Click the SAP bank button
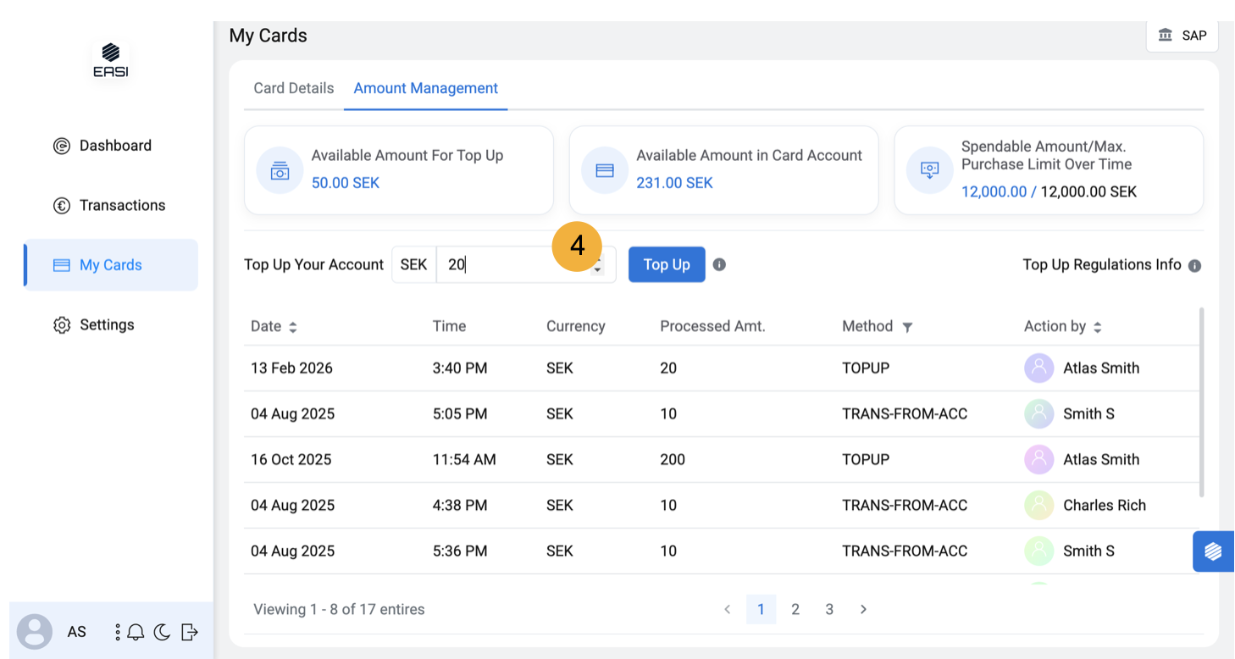The height and width of the screenshot is (659, 1235). click(x=1182, y=36)
